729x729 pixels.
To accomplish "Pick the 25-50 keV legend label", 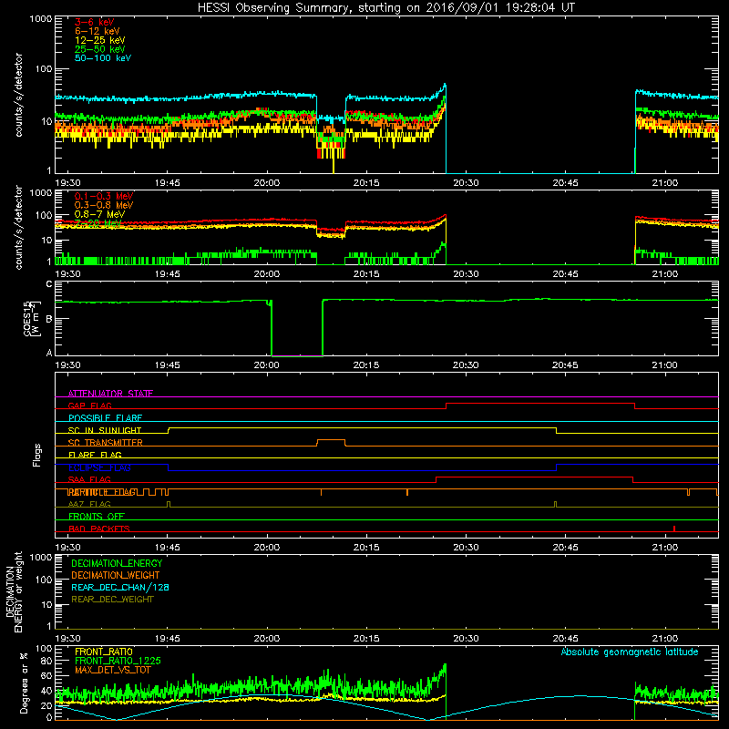I will click(x=99, y=49).
